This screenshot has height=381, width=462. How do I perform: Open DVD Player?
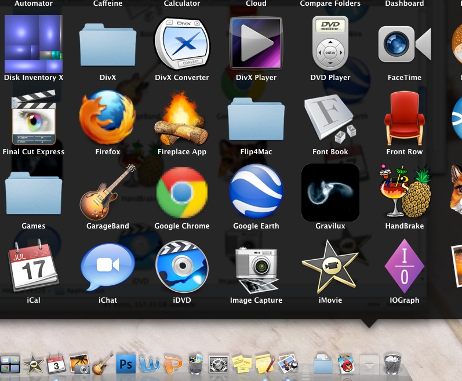[330, 42]
